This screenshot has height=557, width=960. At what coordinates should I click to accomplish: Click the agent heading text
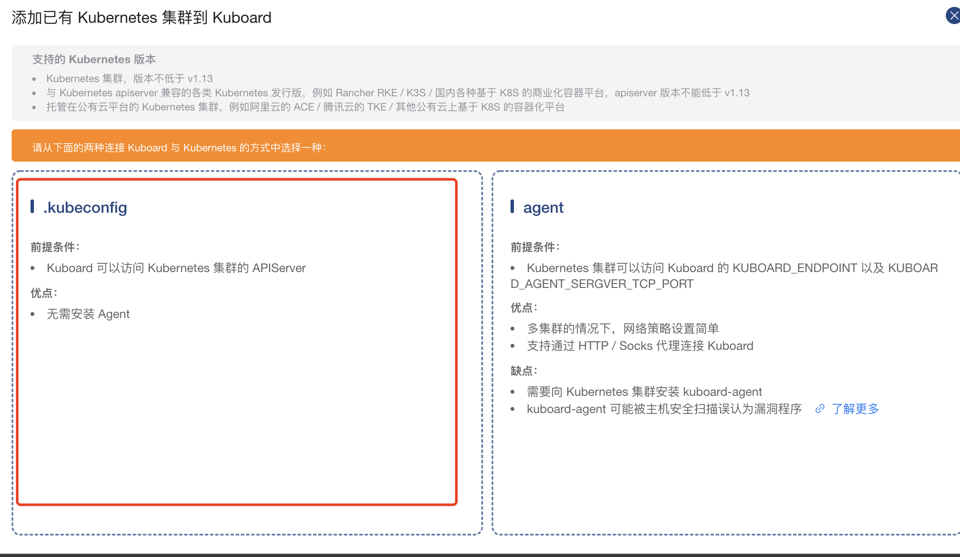coord(543,207)
